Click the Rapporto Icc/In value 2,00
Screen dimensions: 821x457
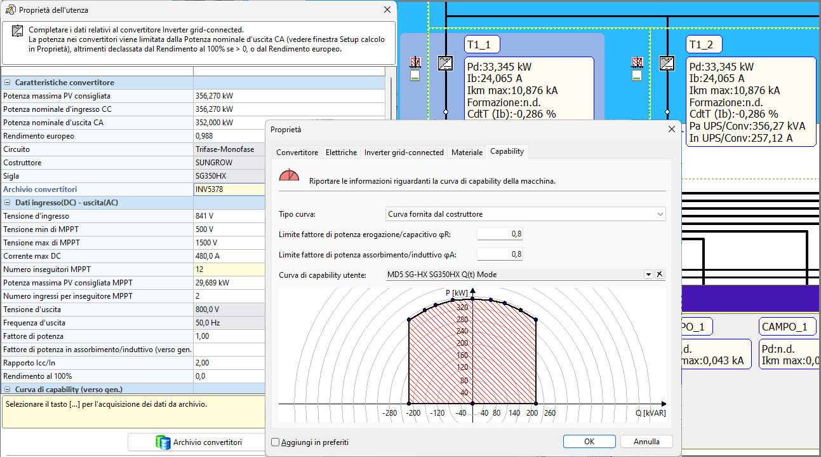[229, 363]
